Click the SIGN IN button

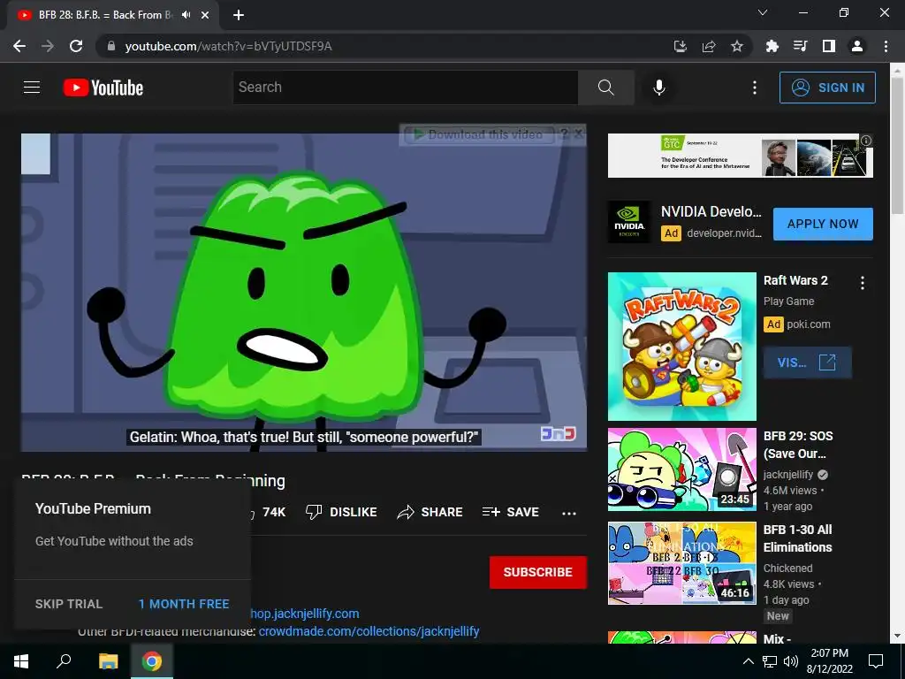pyautogui.click(x=827, y=88)
